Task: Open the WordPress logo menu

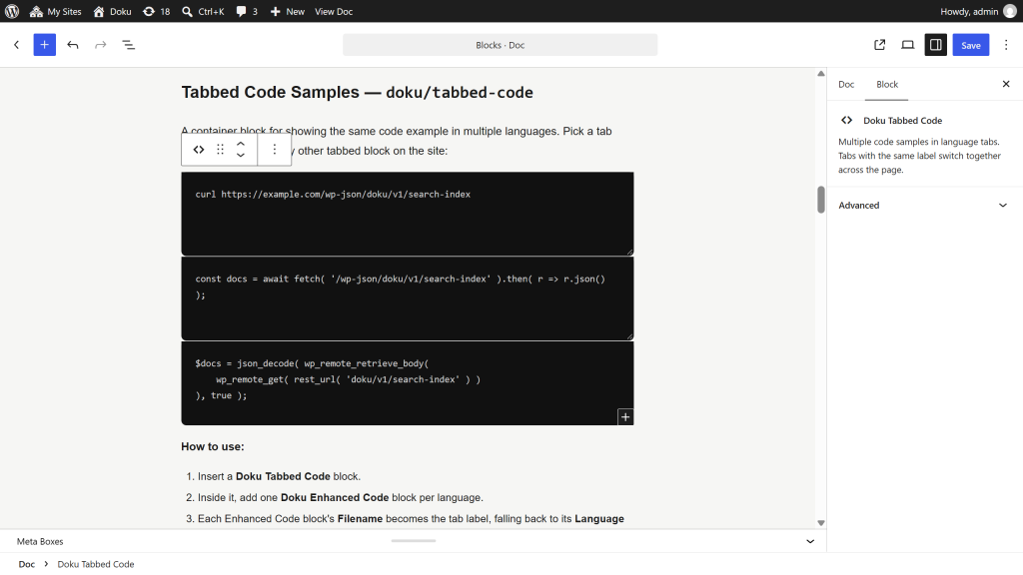Action: pyautogui.click(x=12, y=11)
